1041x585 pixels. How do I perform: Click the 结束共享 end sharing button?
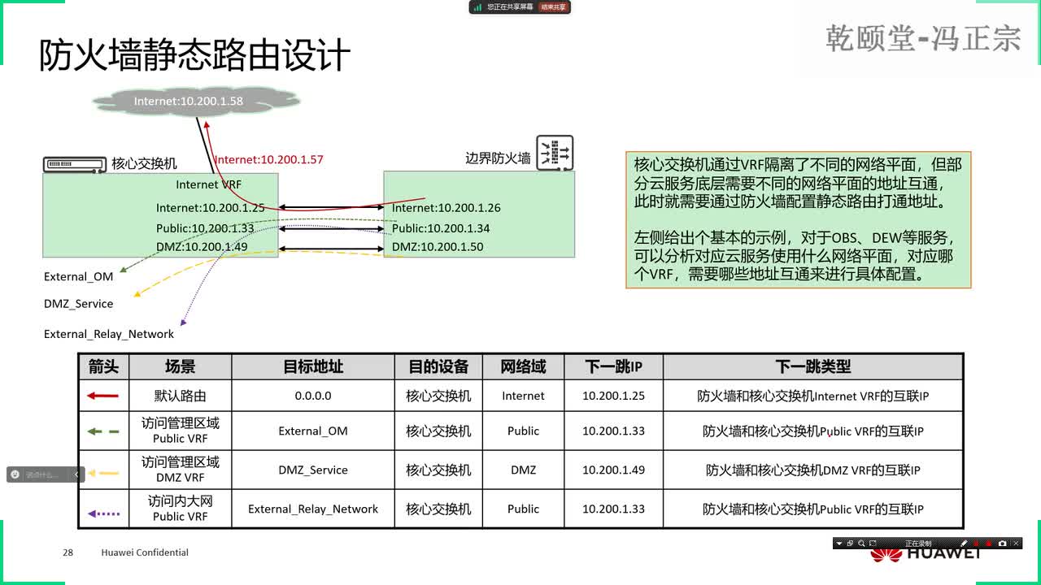click(x=555, y=6)
